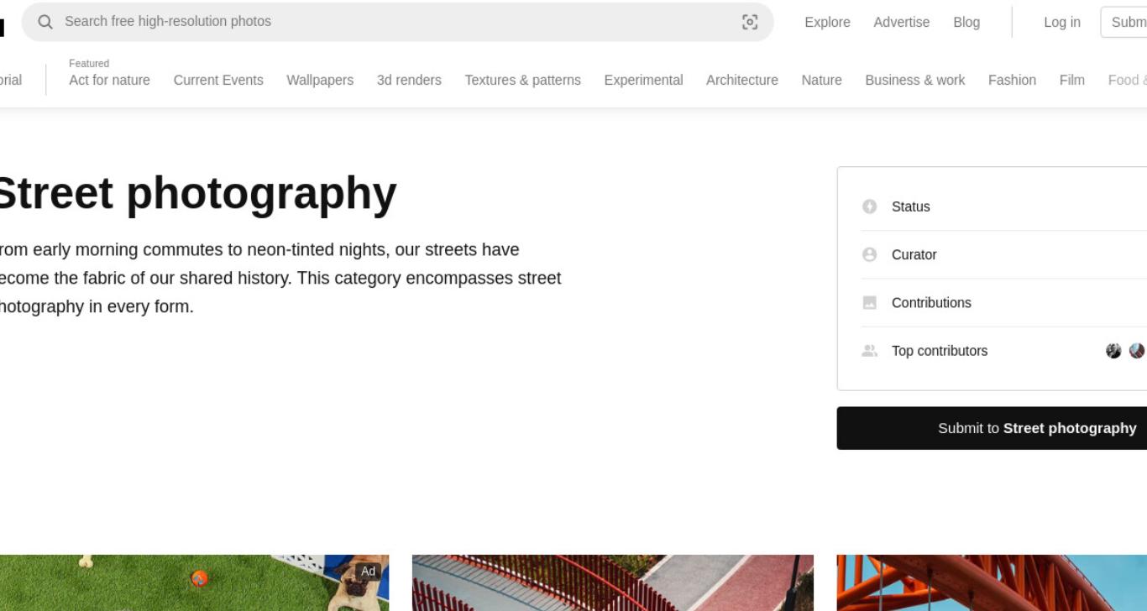1147x611 pixels.
Task: Open Textures & patterns category
Action: point(522,80)
